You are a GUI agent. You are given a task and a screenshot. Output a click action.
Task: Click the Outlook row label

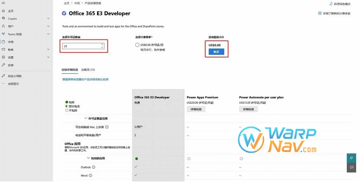(86, 167)
